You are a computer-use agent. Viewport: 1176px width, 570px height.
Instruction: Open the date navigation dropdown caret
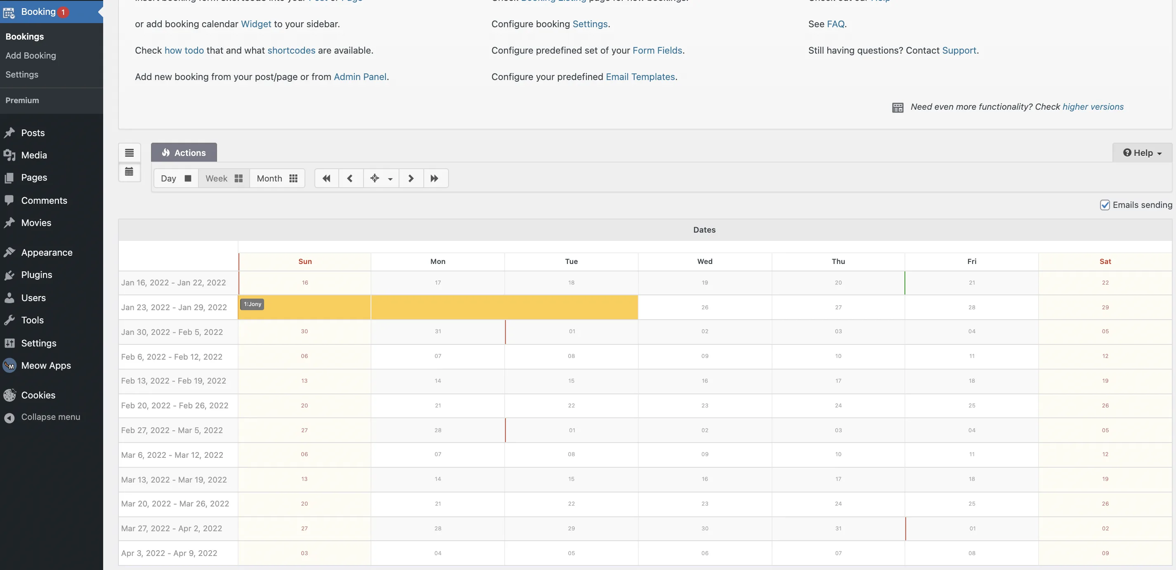[390, 179]
